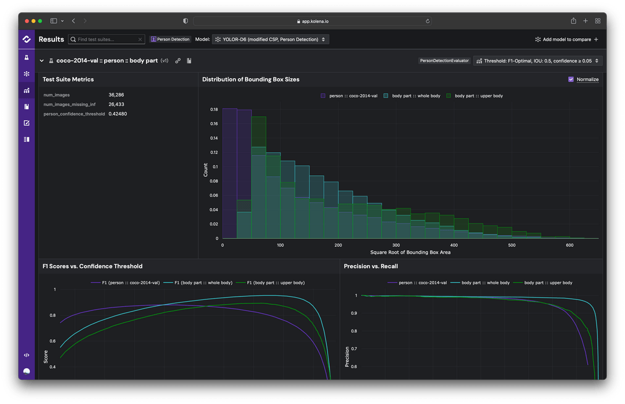The width and height of the screenshot is (625, 404).
Task: Click the app.kolena.io address bar
Action: tap(312, 21)
